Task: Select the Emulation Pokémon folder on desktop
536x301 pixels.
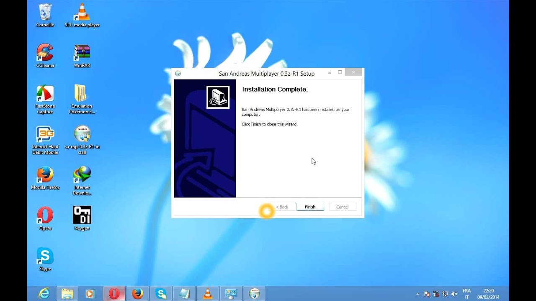Action: pos(82,99)
